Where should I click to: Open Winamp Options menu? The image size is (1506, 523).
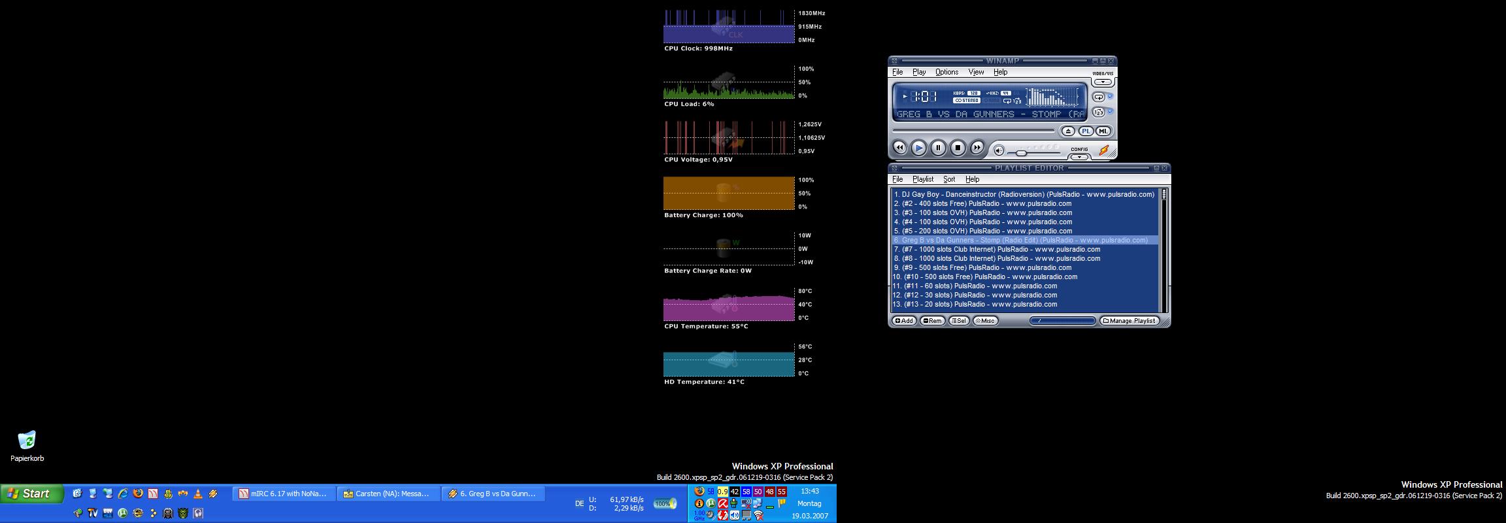pos(946,72)
